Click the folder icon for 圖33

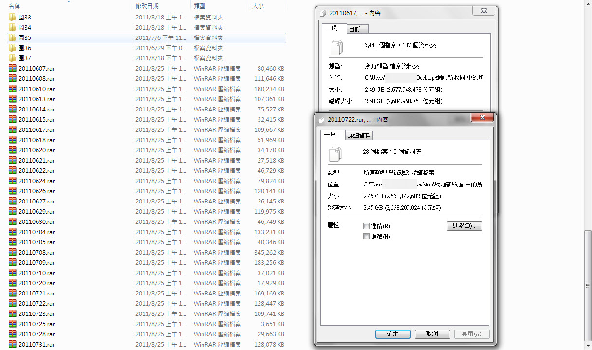pyautogui.click(x=13, y=17)
